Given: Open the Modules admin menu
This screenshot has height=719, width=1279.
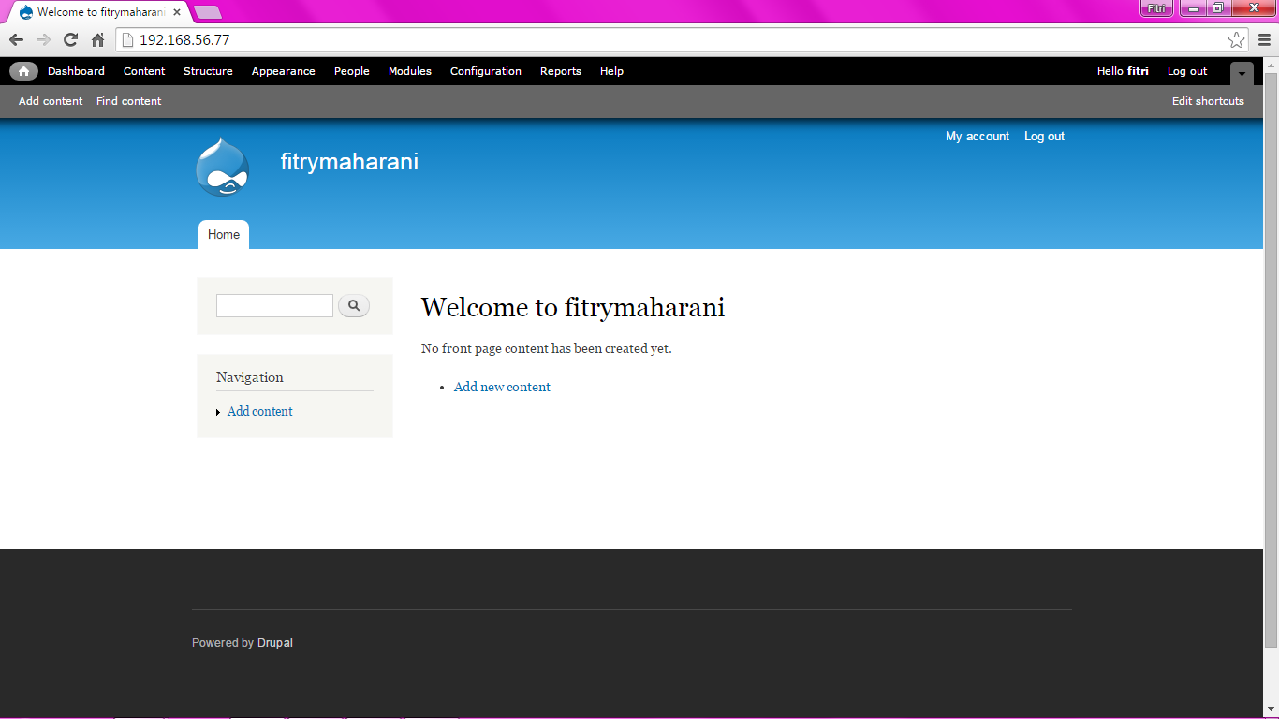Looking at the screenshot, I should click(410, 71).
